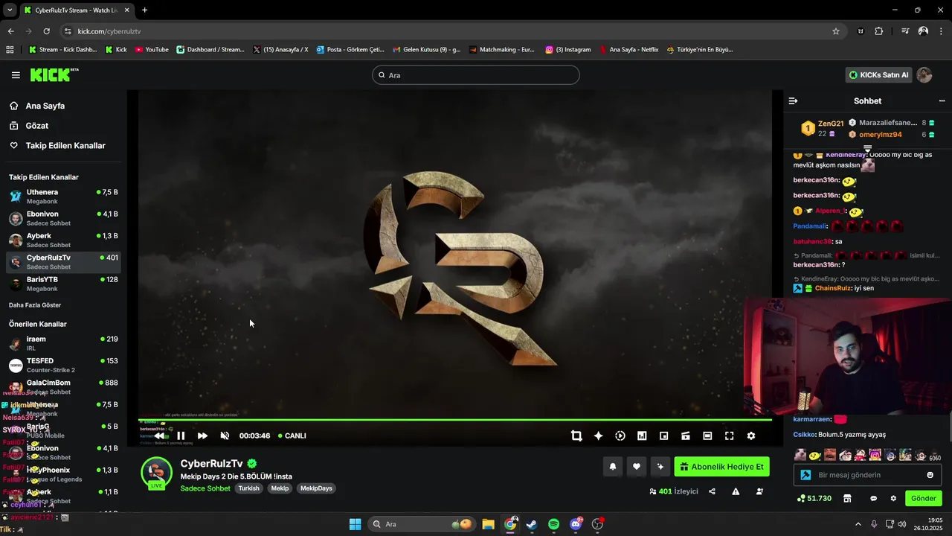Focus the Ara search field on Kick

[x=476, y=75]
